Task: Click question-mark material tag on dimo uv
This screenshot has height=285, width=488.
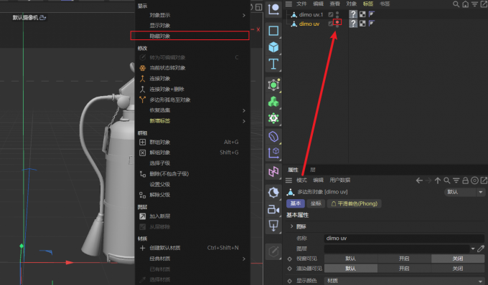Action: click(x=353, y=24)
